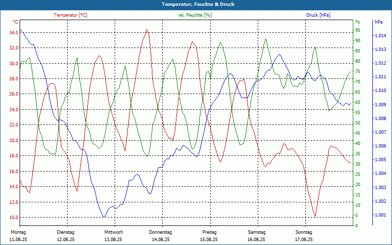
Task: Click the Donnerstag day label
Action: pos(161,232)
